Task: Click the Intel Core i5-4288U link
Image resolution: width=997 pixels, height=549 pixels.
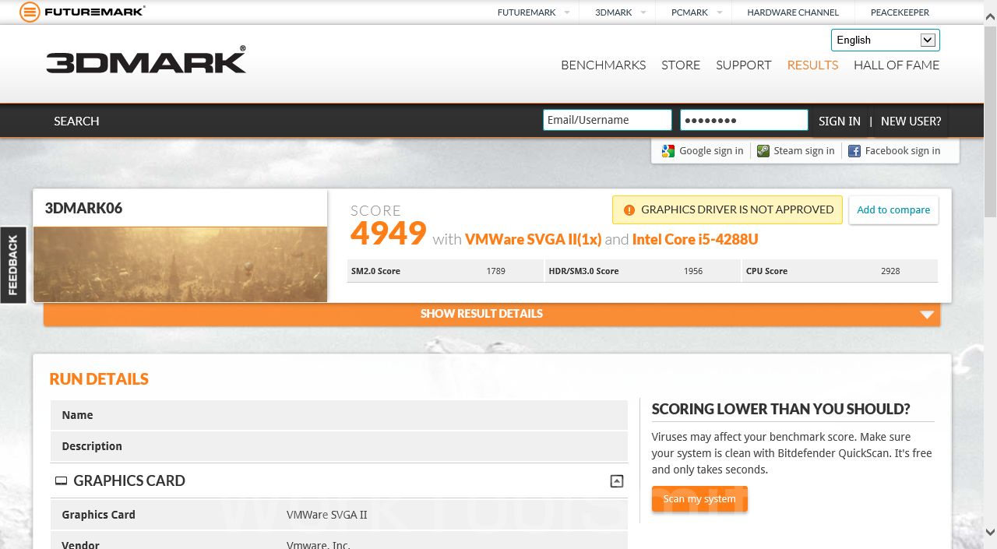Action: 695,240
